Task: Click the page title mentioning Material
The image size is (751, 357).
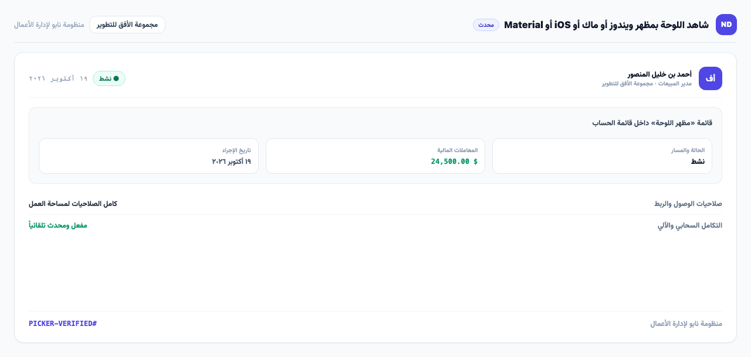Action: coord(606,25)
